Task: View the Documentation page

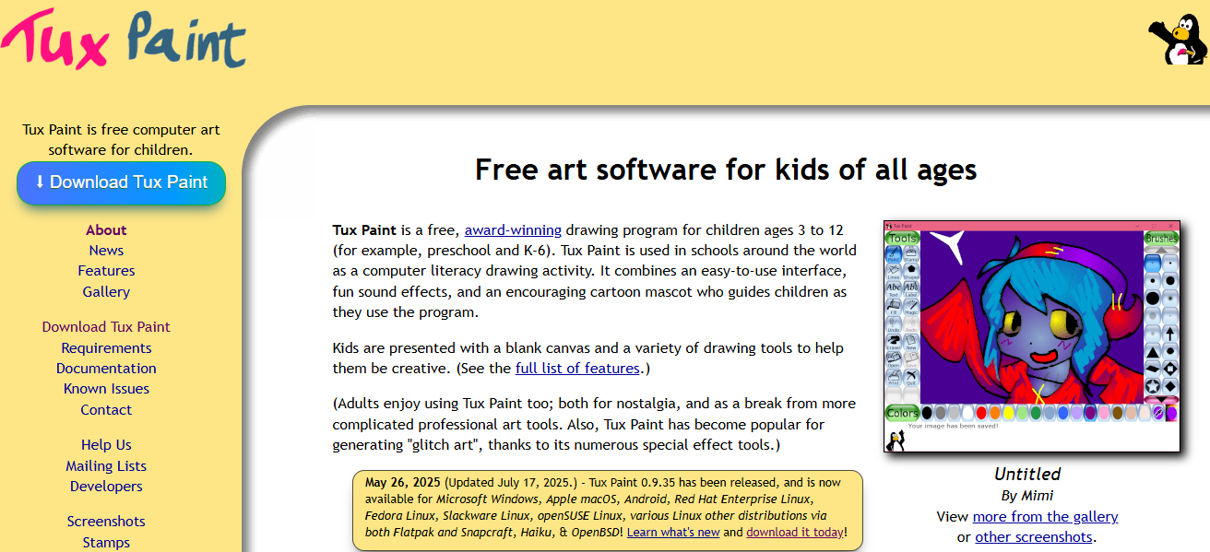Action: 106,369
